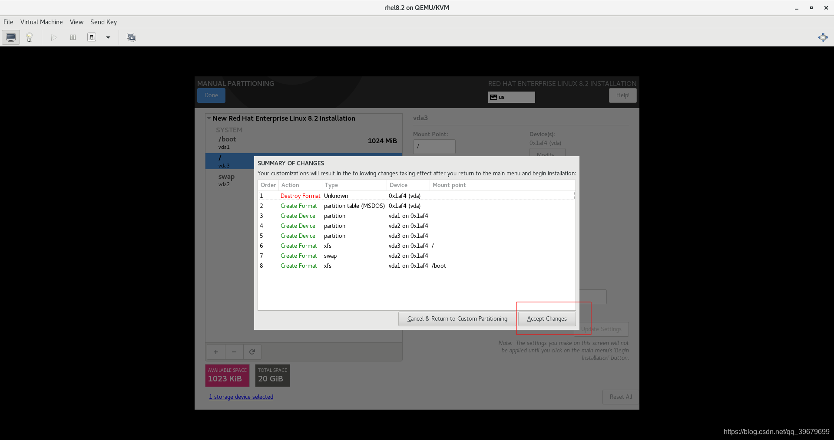Viewport: 834px width, 440px height.
Task: Select row 5 Create Device vda3
Action: (x=417, y=236)
